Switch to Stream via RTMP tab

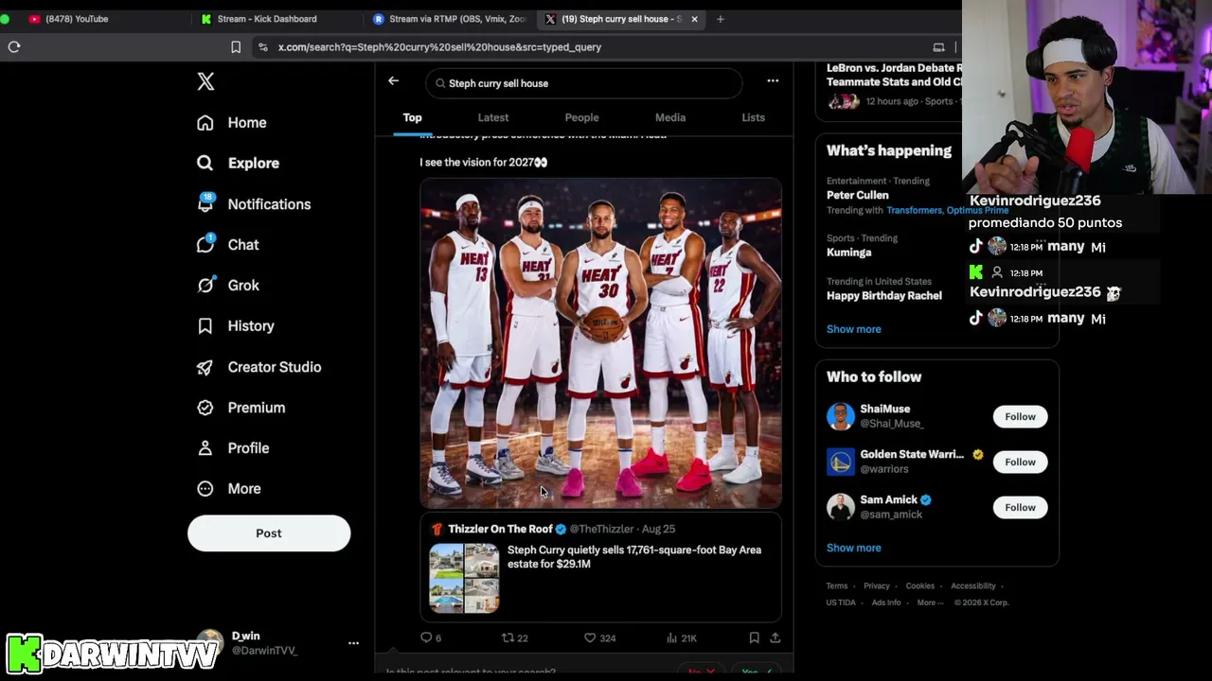click(450, 19)
